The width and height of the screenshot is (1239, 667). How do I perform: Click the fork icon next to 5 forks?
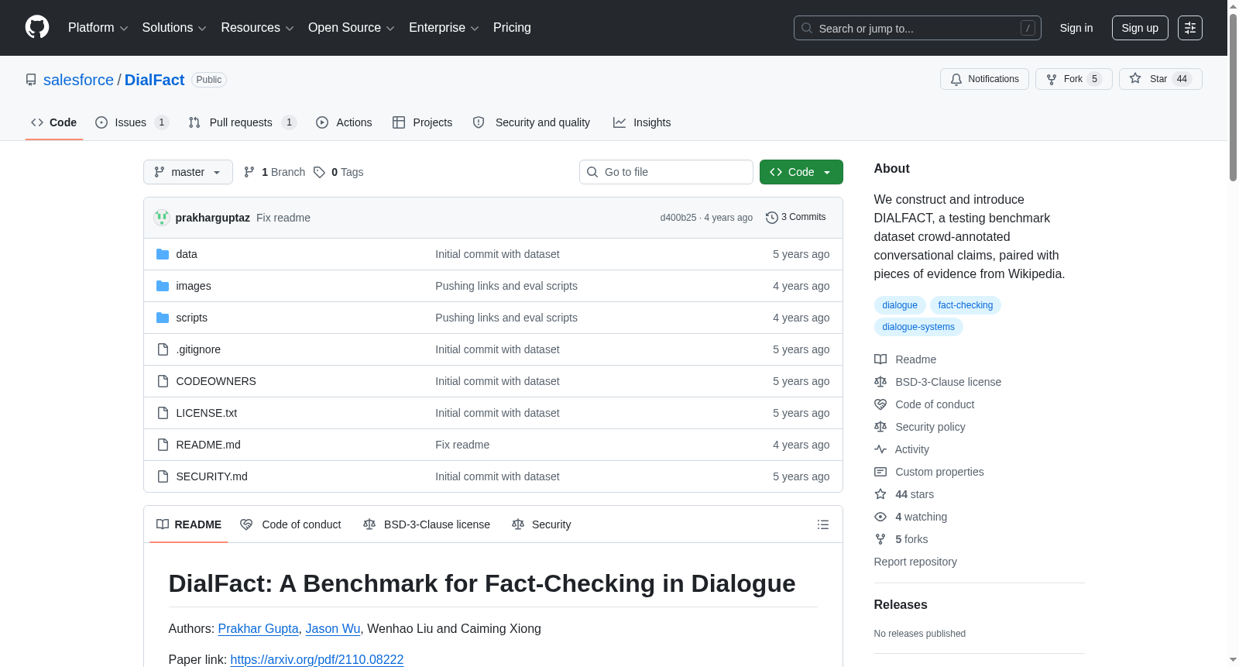[880, 539]
